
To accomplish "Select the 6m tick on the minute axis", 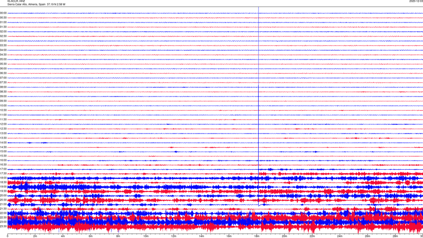I will [x=91, y=236].
